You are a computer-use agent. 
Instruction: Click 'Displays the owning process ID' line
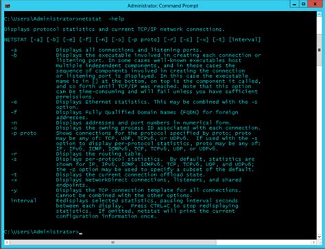(x=158, y=128)
